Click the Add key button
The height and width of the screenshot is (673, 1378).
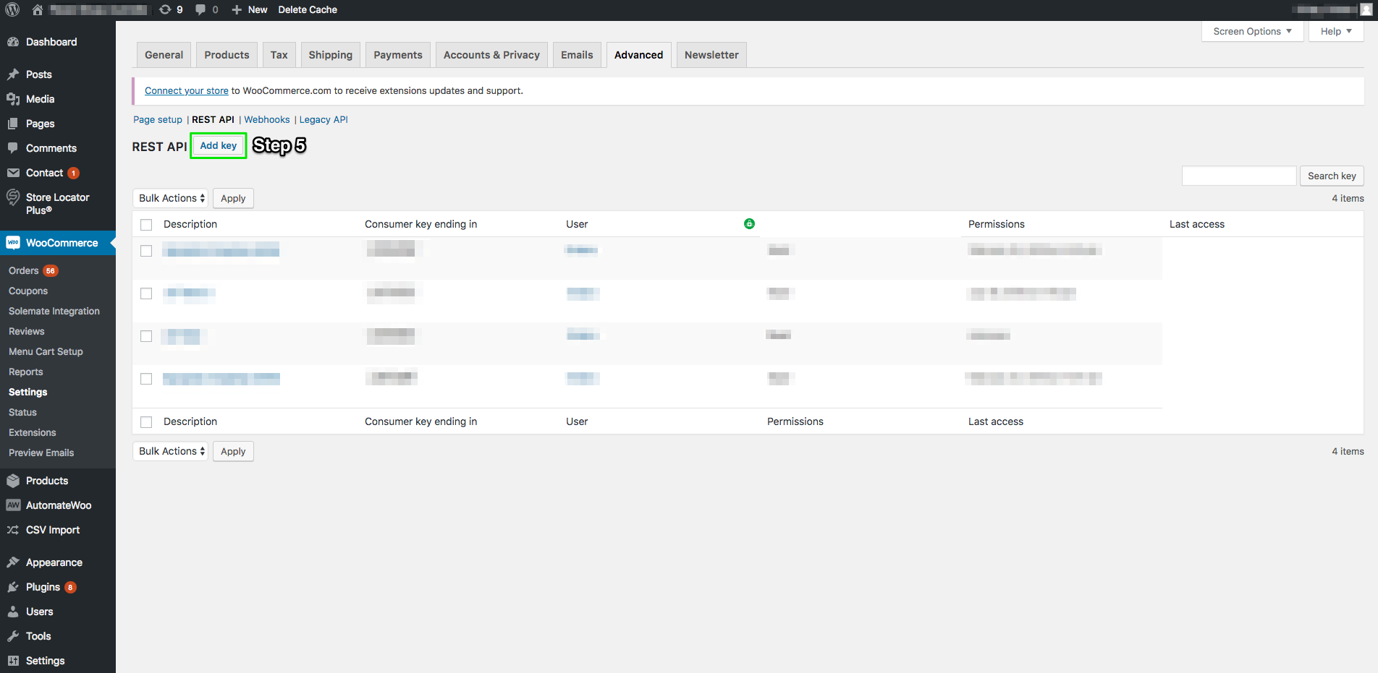pyautogui.click(x=219, y=145)
